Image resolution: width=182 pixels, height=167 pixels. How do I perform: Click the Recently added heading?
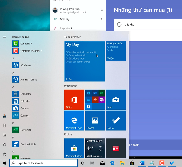(x=21, y=37)
